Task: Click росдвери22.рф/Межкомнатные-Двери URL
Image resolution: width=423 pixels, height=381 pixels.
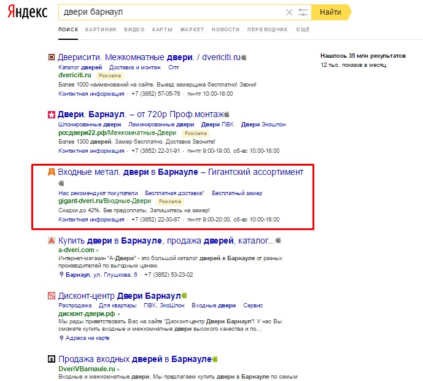Action: [x=117, y=133]
